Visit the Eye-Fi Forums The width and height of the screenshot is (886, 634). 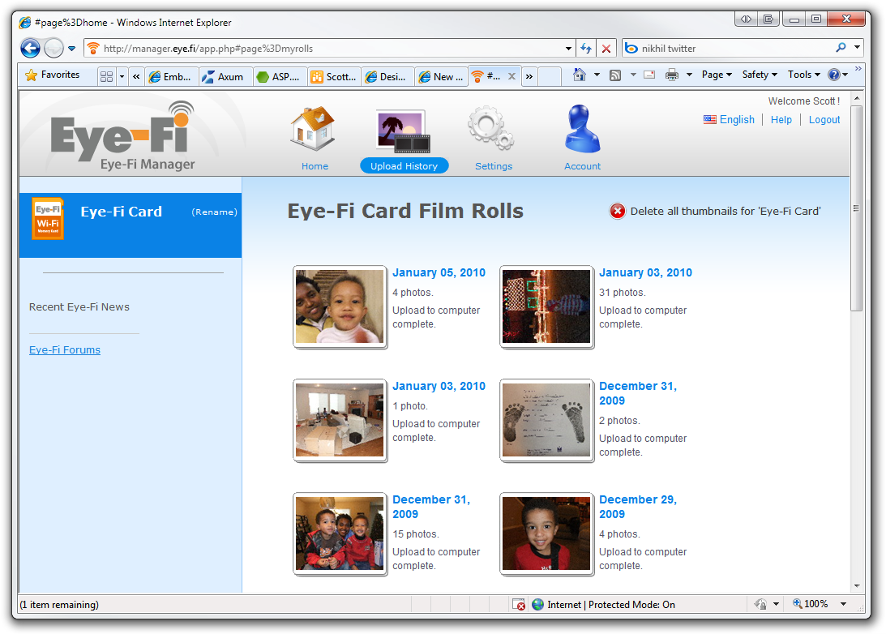pyautogui.click(x=65, y=349)
